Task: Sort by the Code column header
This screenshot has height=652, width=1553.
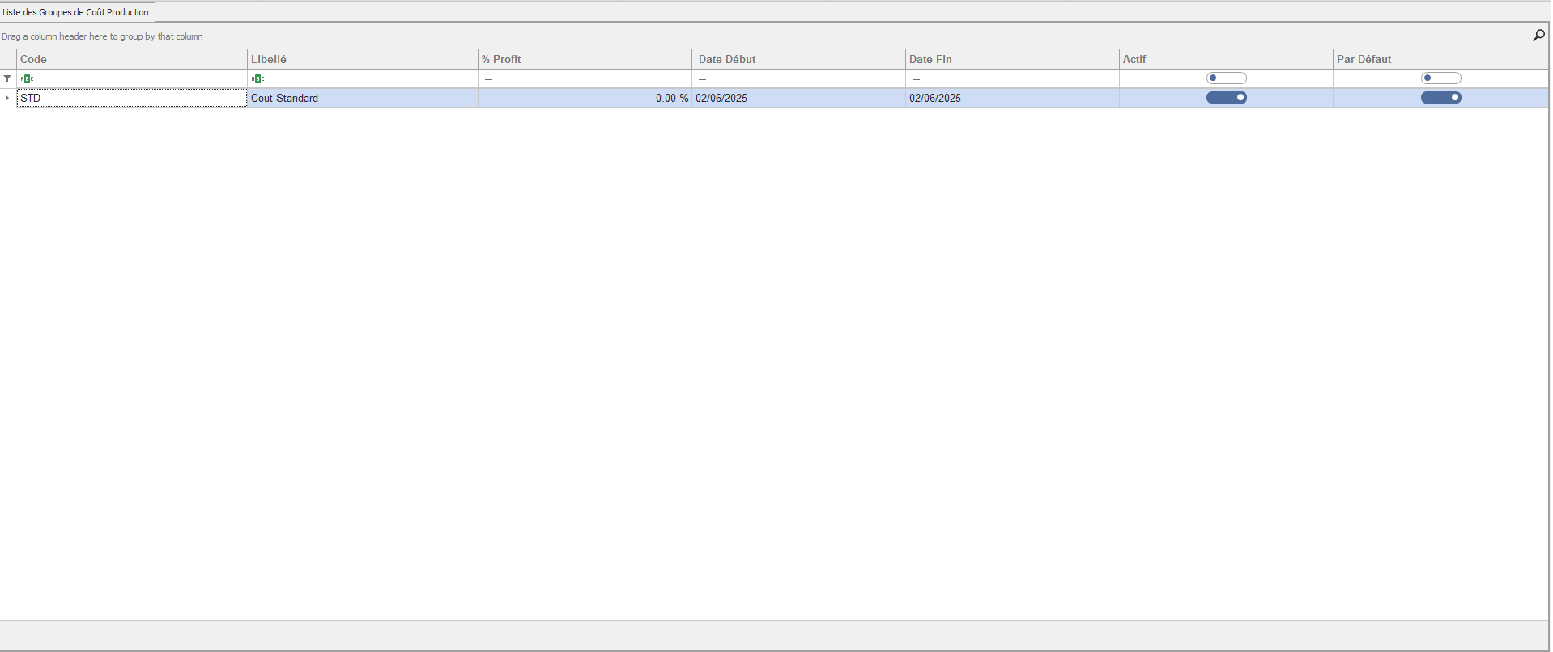Action: click(x=131, y=59)
